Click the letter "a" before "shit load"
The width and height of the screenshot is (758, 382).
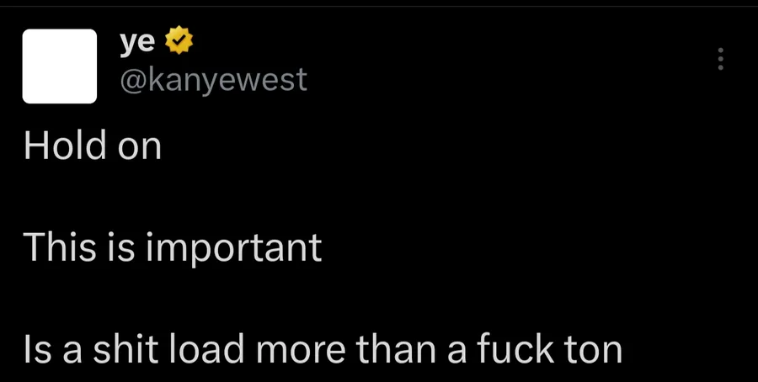pos(72,353)
